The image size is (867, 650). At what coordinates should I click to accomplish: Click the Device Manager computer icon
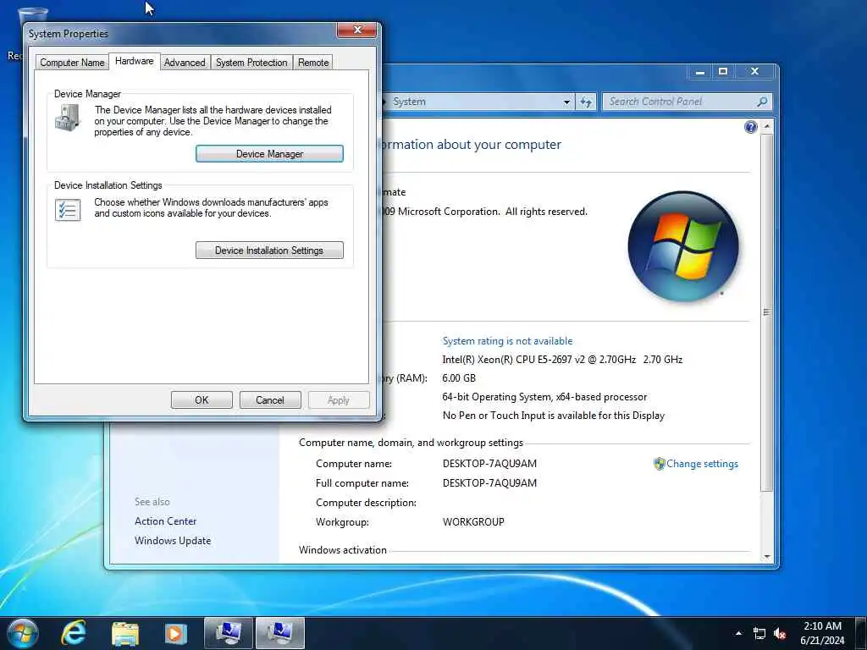(68, 118)
